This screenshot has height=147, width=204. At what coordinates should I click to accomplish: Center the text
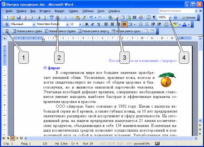(x=112, y=24)
